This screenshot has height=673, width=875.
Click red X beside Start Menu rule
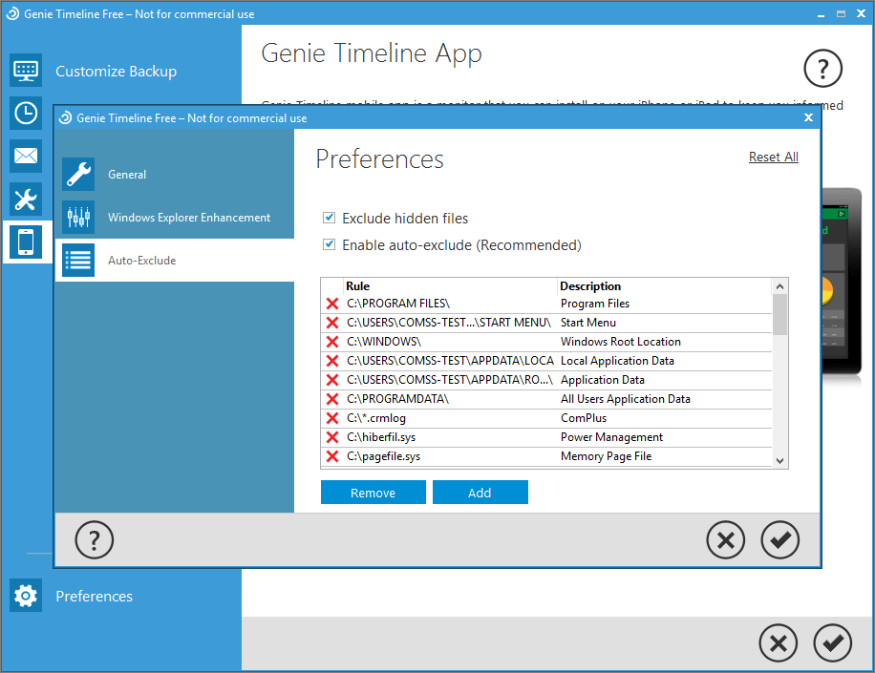pyautogui.click(x=332, y=323)
